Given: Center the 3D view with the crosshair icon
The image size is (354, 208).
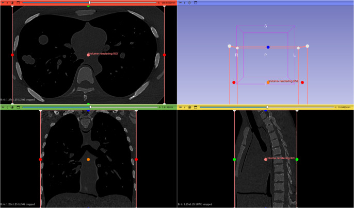Looking at the screenshot, I should pos(189,3).
